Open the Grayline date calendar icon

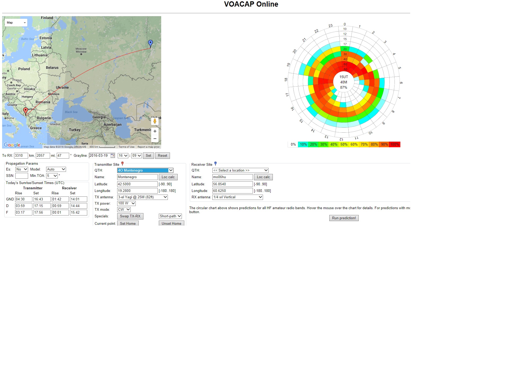click(113, 156)
